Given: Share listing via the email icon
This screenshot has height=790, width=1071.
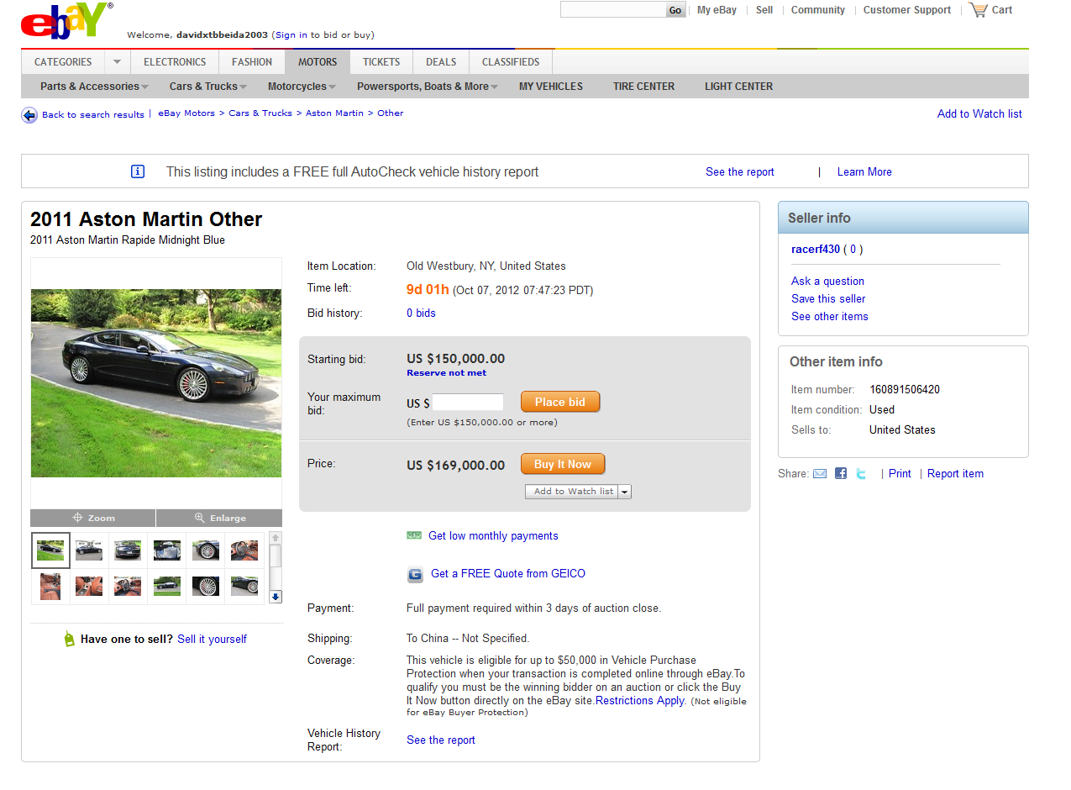Looking at the screenshot, I should tap(820, 474).
